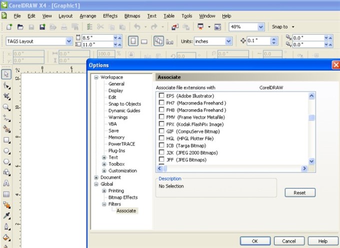Open the Units inches dropdown

pyautogui.click(x=228, y=41)
